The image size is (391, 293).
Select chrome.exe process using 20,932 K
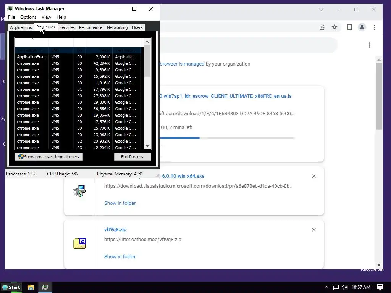79,141
